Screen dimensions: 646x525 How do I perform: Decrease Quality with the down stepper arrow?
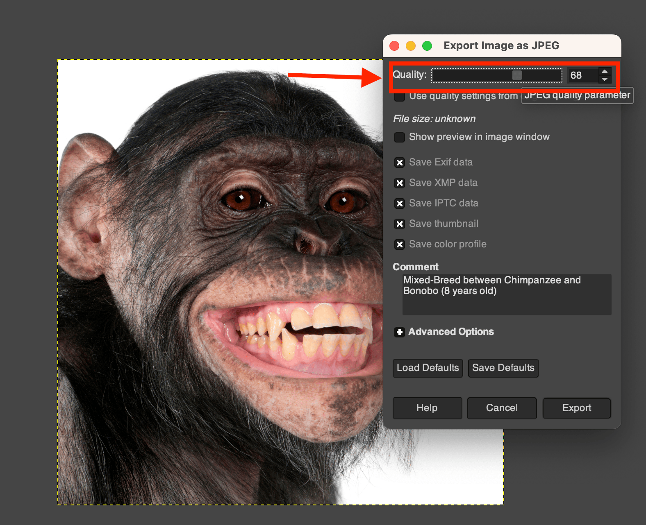605,79
